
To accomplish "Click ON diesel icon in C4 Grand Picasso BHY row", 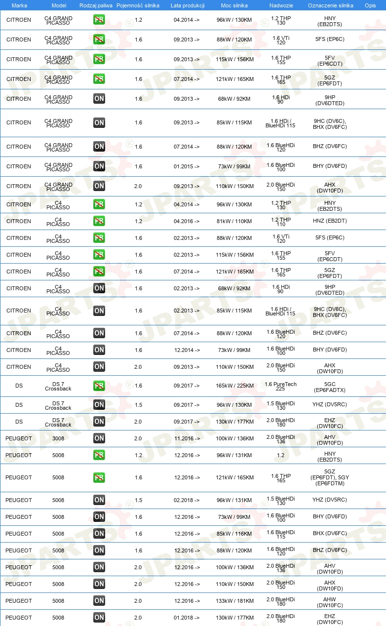I will click(x=99, y=166).
